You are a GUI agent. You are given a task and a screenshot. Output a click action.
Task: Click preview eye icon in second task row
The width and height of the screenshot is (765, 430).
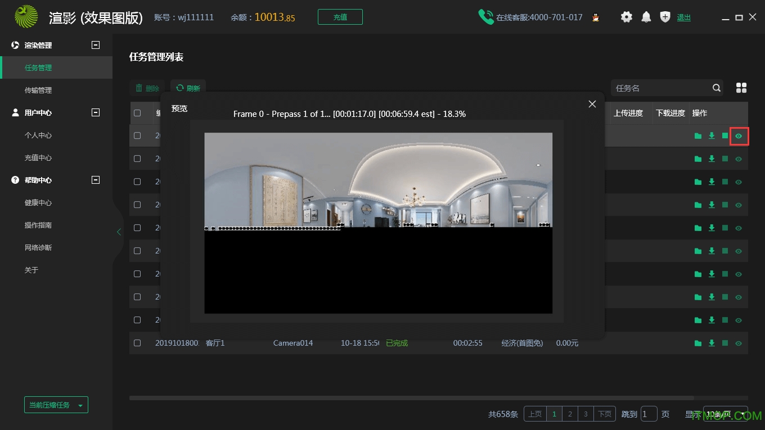[739, 159]
